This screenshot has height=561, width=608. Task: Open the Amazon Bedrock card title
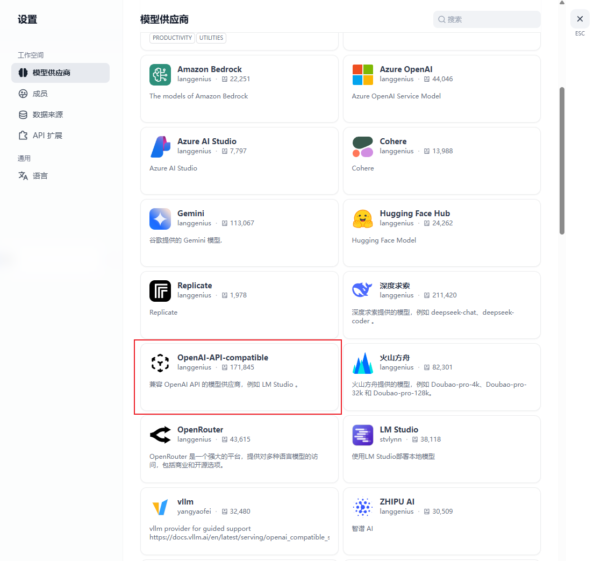pyautogui.click(x=210, y=69)
